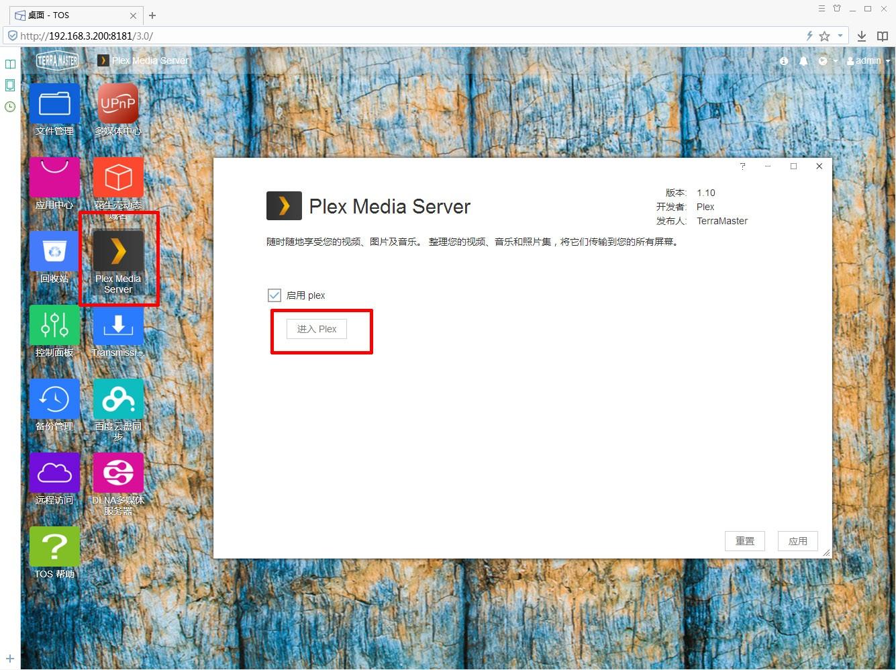This screenshot has width=896, height=670.
Task: Close the Plex Media Server dialog
Action: tap(819, 166)
